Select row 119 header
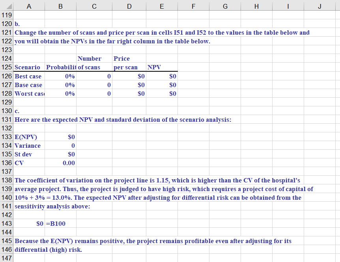The image size is (340, 262). click(x=6, y=15)
